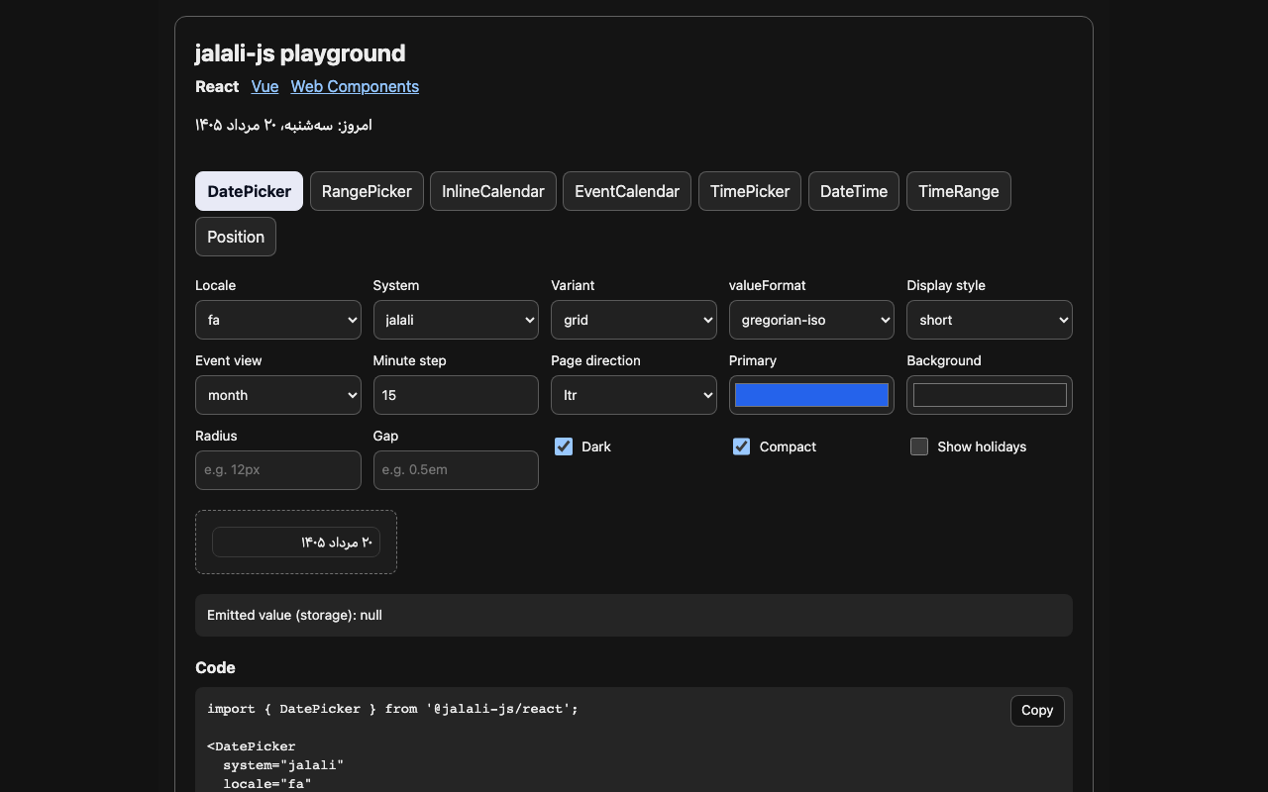Switch to the DatePicker tab
The width and height of the screenshot is (1268, 792).
pyautogui.click(x=249, y=191)
